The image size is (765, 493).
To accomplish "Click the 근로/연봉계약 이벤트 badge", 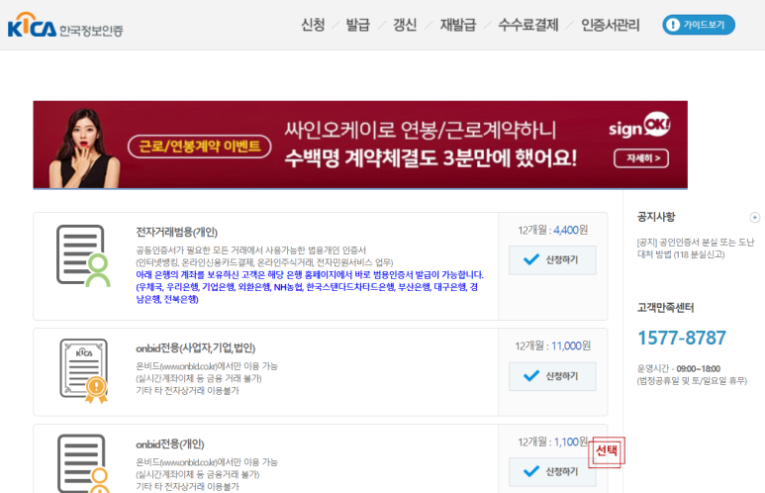I will point(200,146).
